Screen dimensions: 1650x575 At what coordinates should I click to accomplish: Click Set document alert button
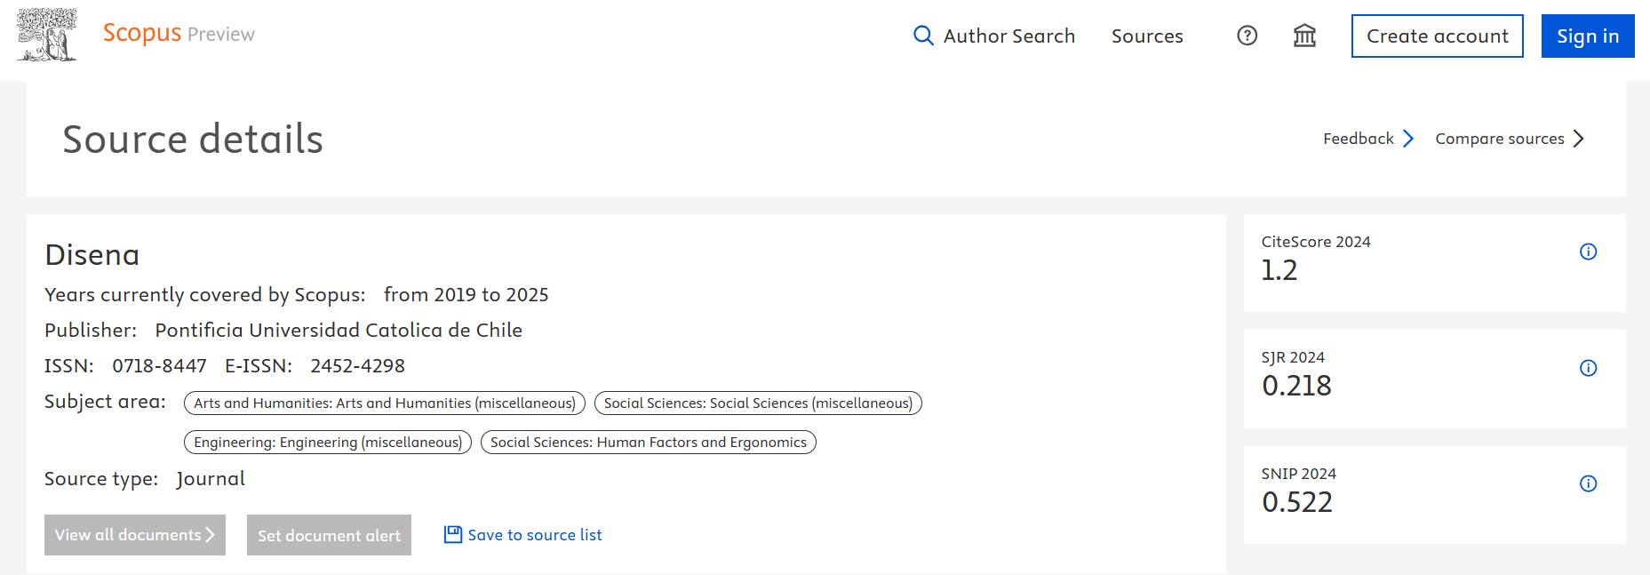329,535
